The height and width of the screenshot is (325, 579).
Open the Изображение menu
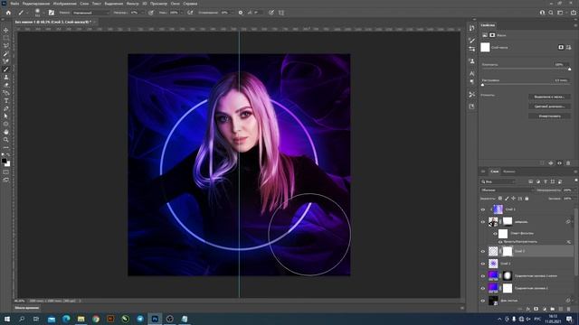[x=64, y=4]
